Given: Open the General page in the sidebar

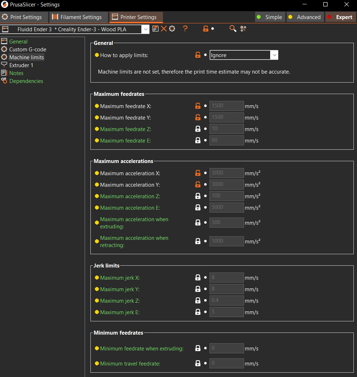Looking at the screenshot, I should (x=18, y=42).
